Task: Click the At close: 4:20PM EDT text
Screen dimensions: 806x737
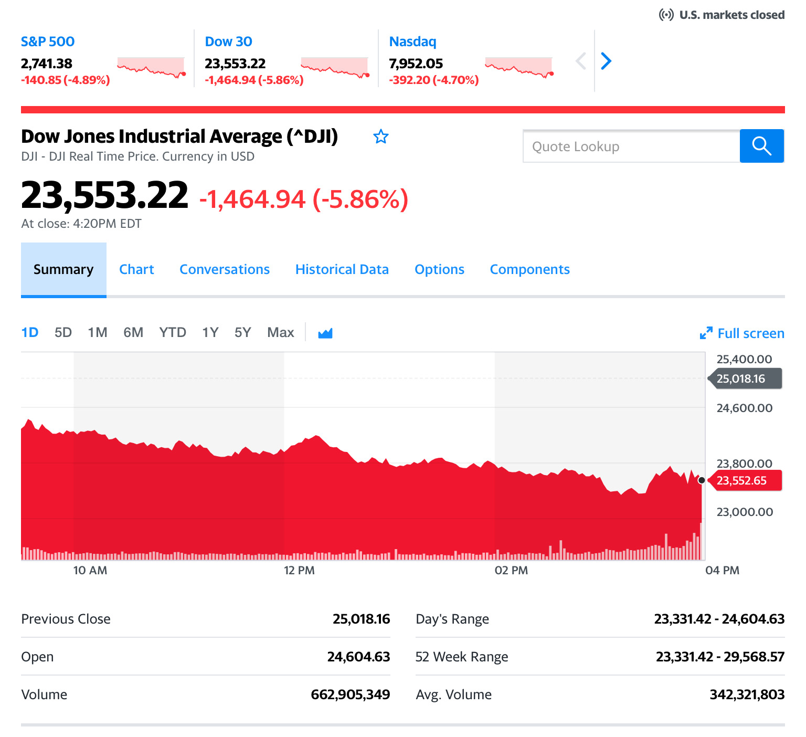Action: click(x=81, y=224)
